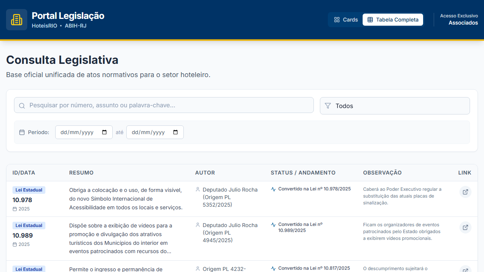Click the funnel icon in the filter box
The height and width of the screenshot is (272, 484).
[x=328, y=106]
